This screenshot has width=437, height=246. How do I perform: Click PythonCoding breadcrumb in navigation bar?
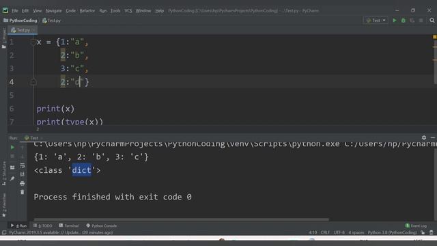20,20
